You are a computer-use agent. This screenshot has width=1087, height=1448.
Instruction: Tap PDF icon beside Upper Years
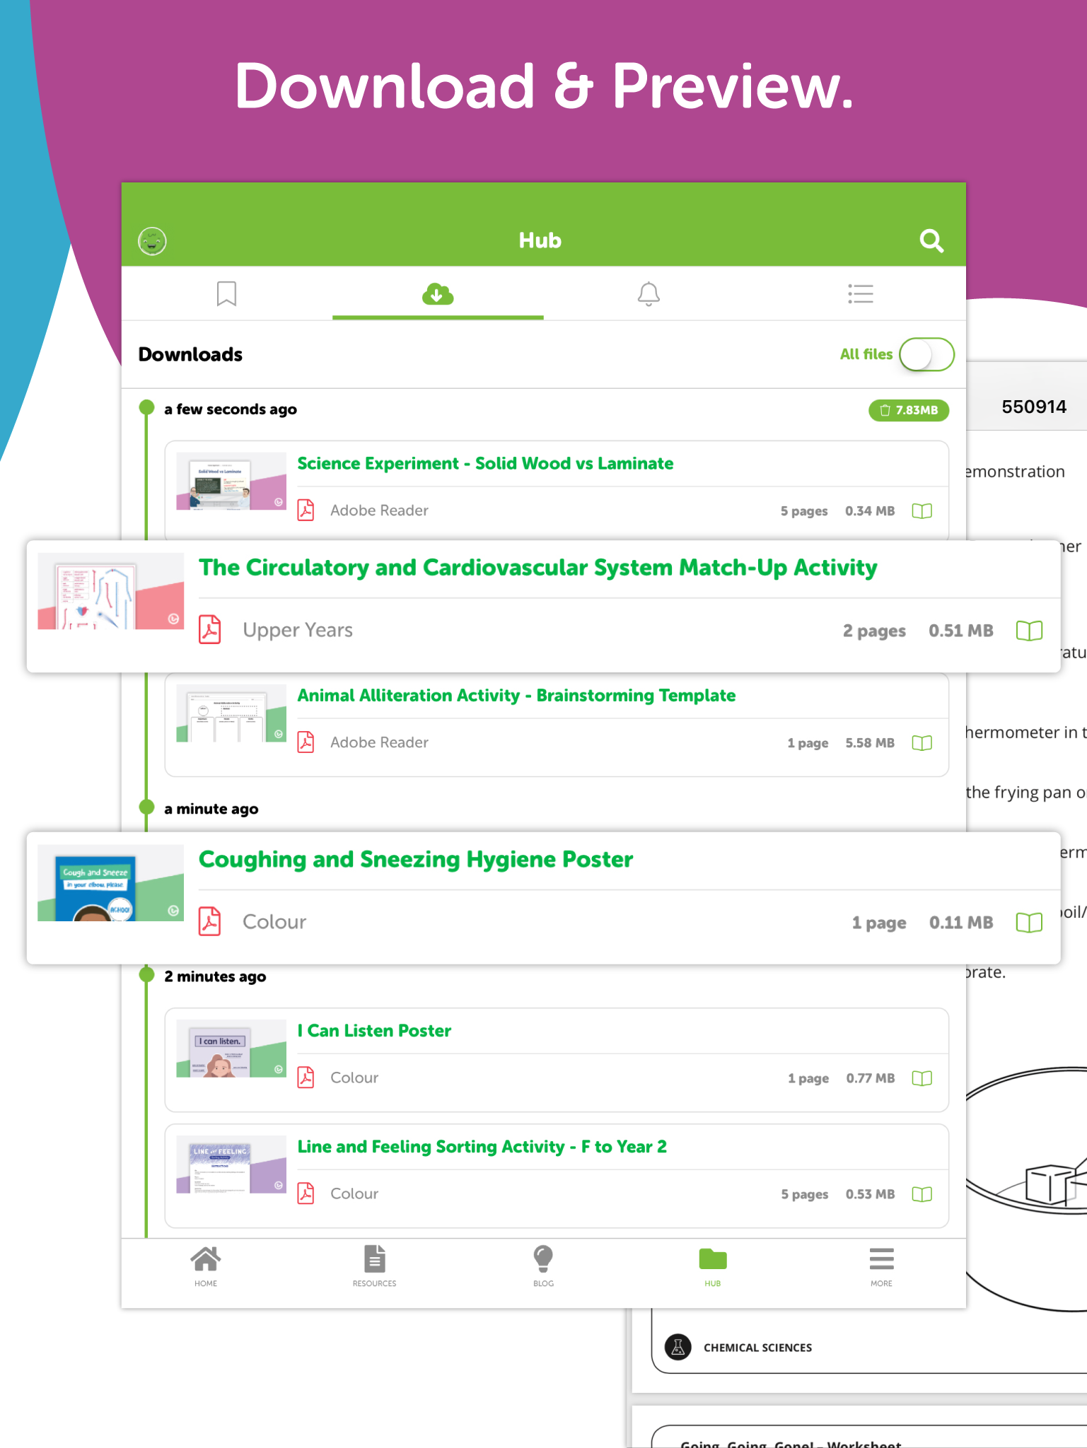pyautogui.click(x=209, y=629)
